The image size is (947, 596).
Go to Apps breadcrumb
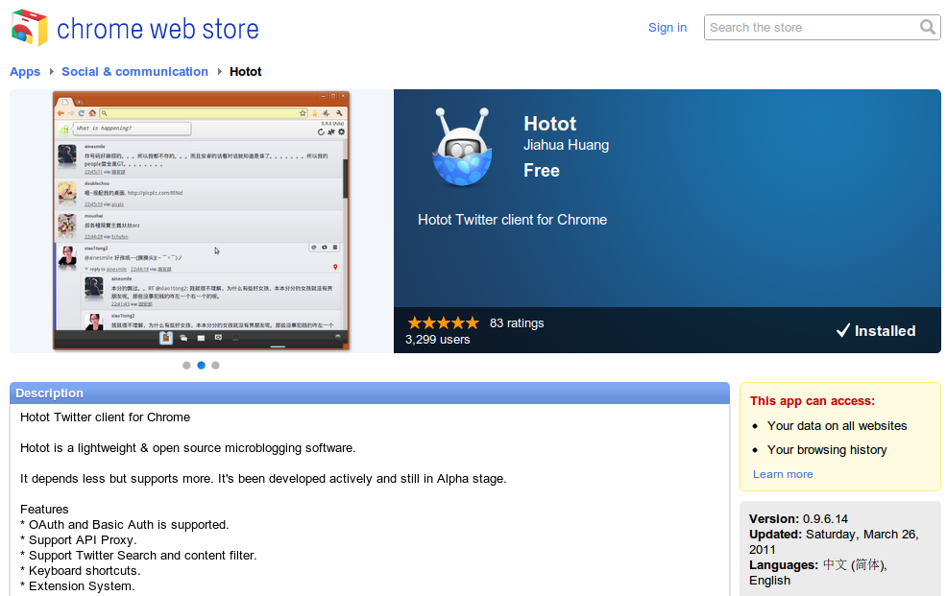pos(25,72)
